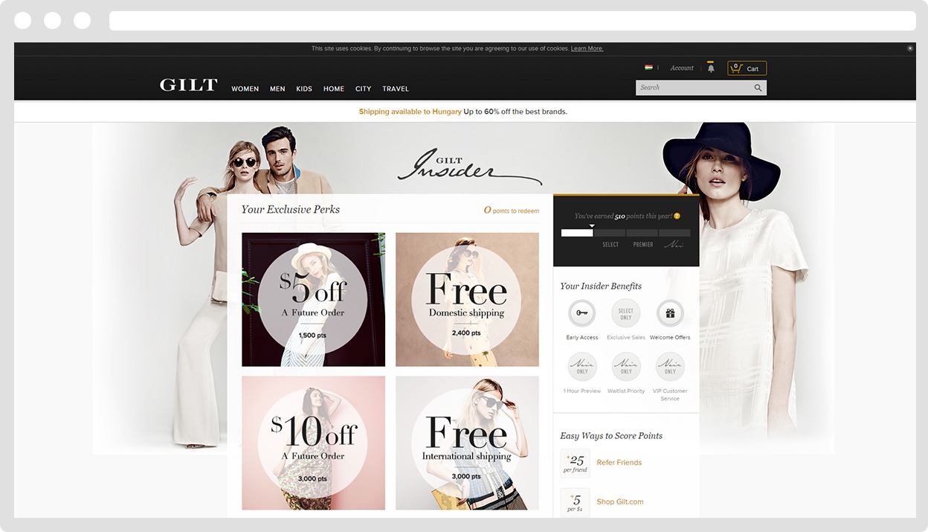
Task: Click the SELECT tier label
Action: tap(610, 245)
